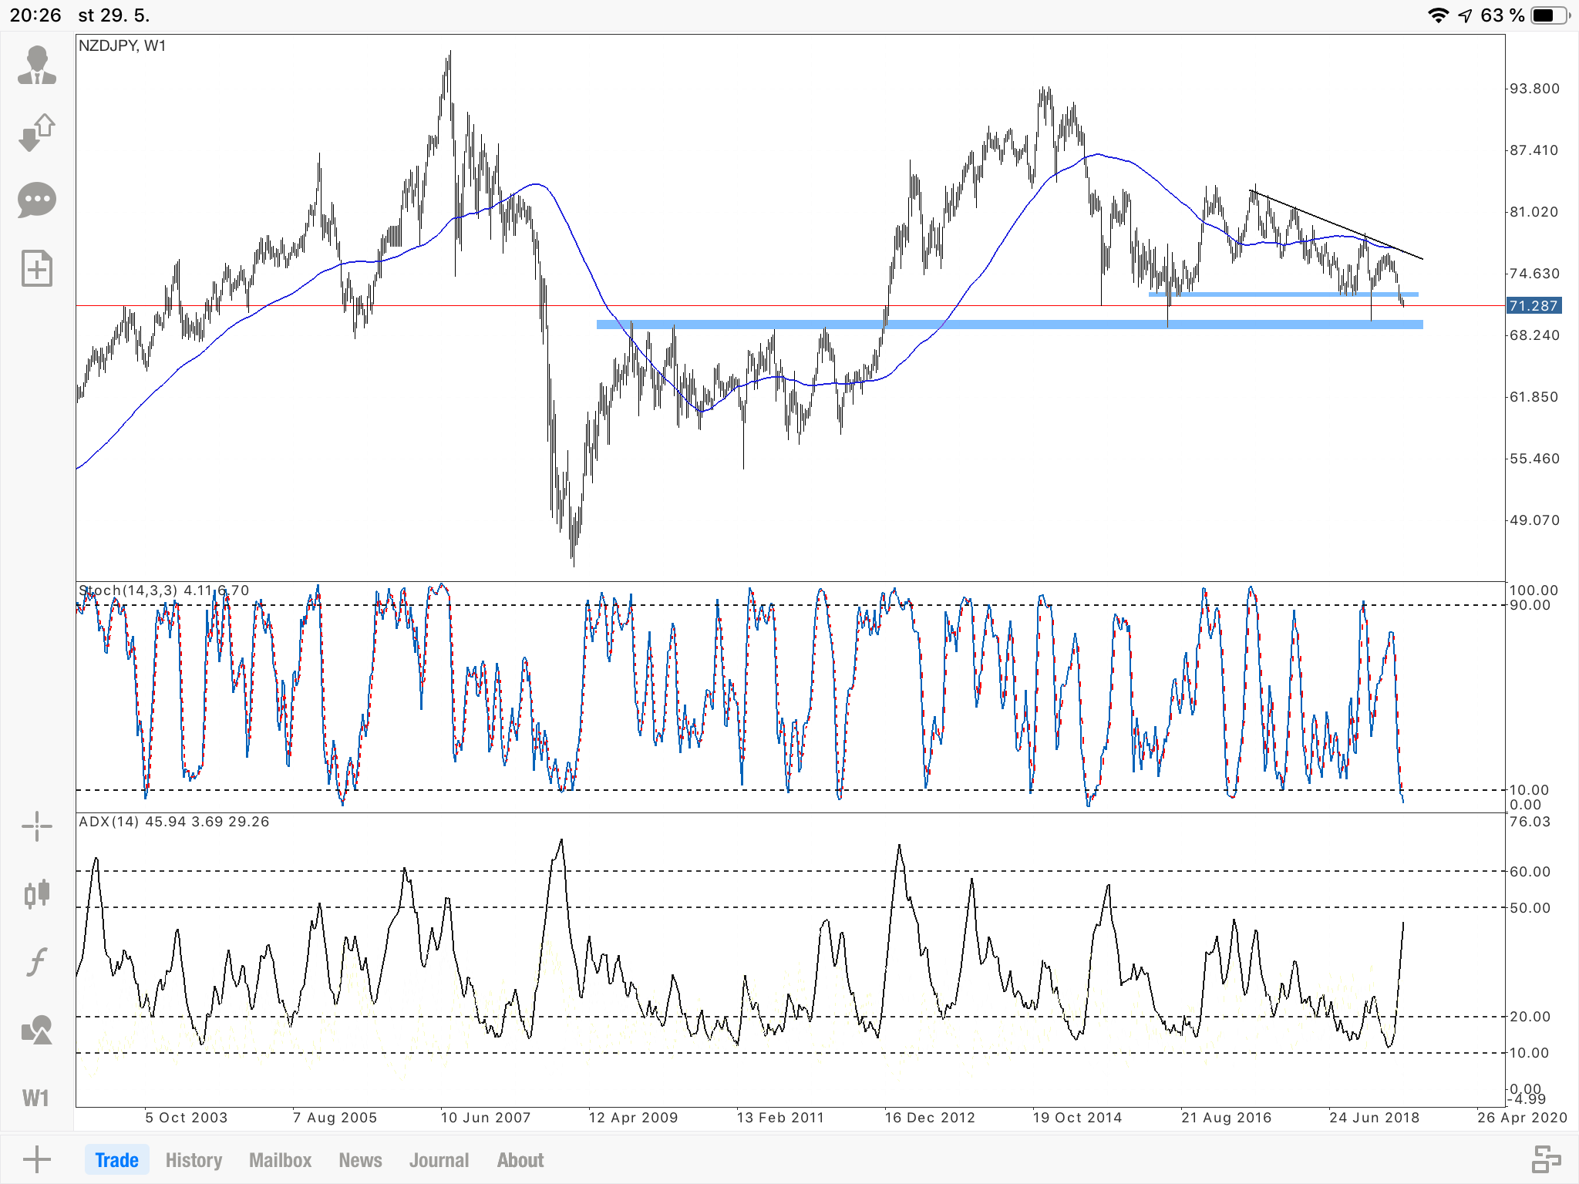Open new order buy/sell arrows icon
This screenshot has width=1579, height=1184.
pos(36,133)
